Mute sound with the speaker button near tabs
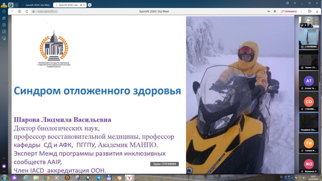Screen dimensions: 322x181 [11, 5]
